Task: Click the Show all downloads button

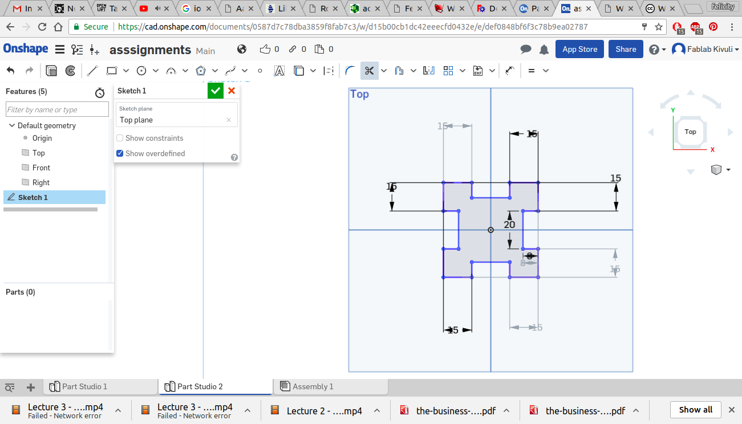Action: [x=696, y=410]
